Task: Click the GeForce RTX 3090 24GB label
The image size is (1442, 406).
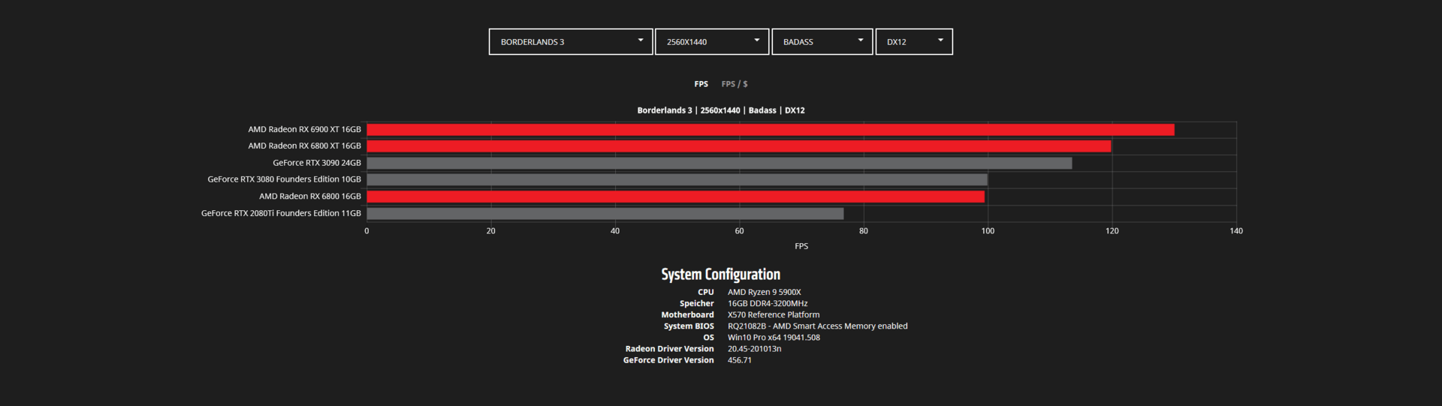Action: (316, 163)
